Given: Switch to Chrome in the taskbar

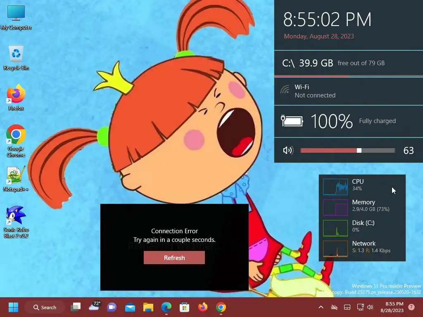Looking at the screenshot, I should [x=221, y=307].
